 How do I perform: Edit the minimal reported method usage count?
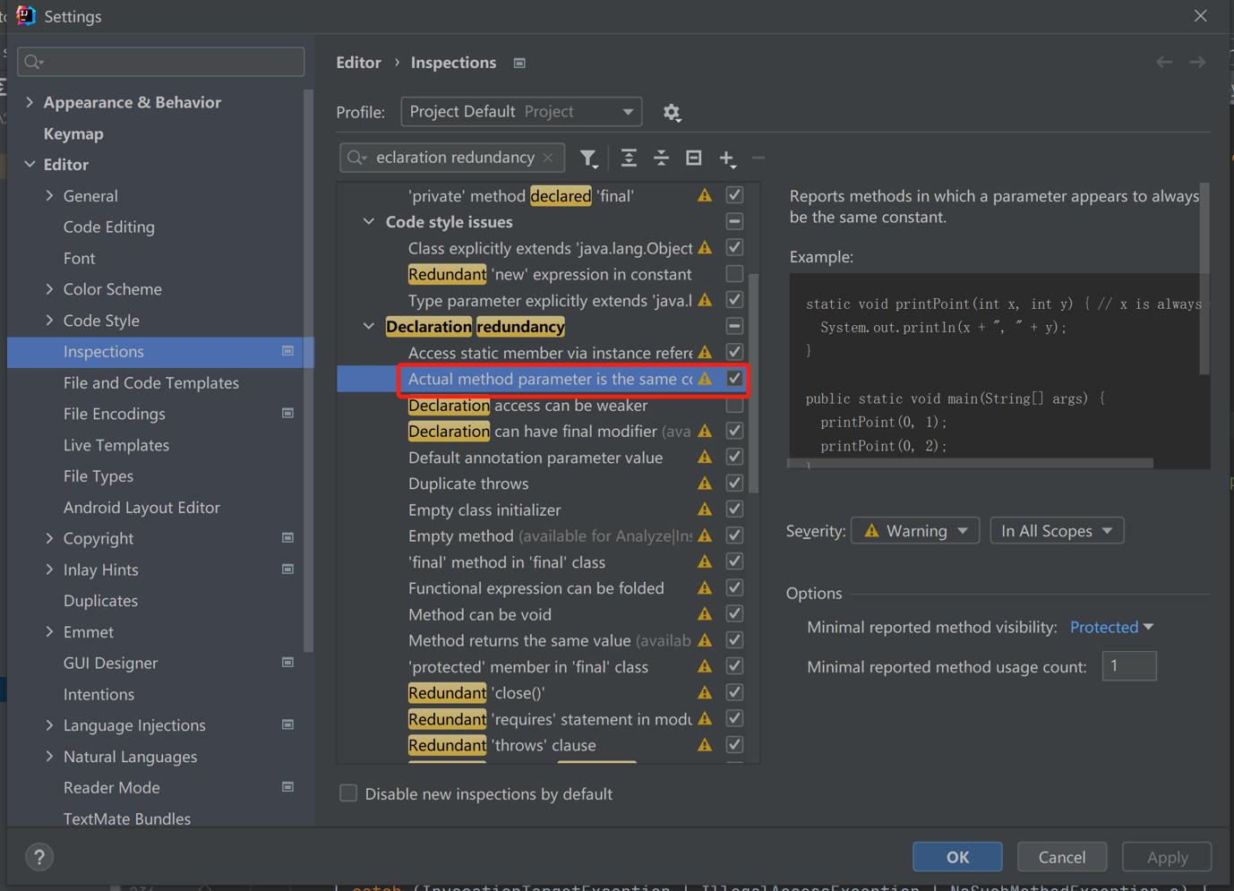click(x=1128, y=666)
